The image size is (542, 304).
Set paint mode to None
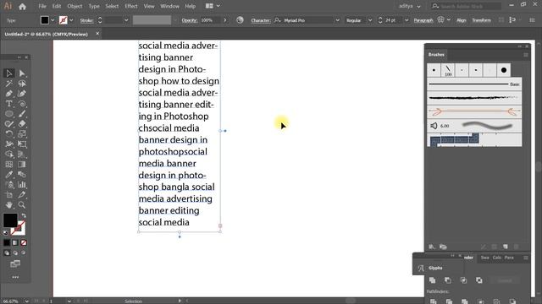[24, 242]
